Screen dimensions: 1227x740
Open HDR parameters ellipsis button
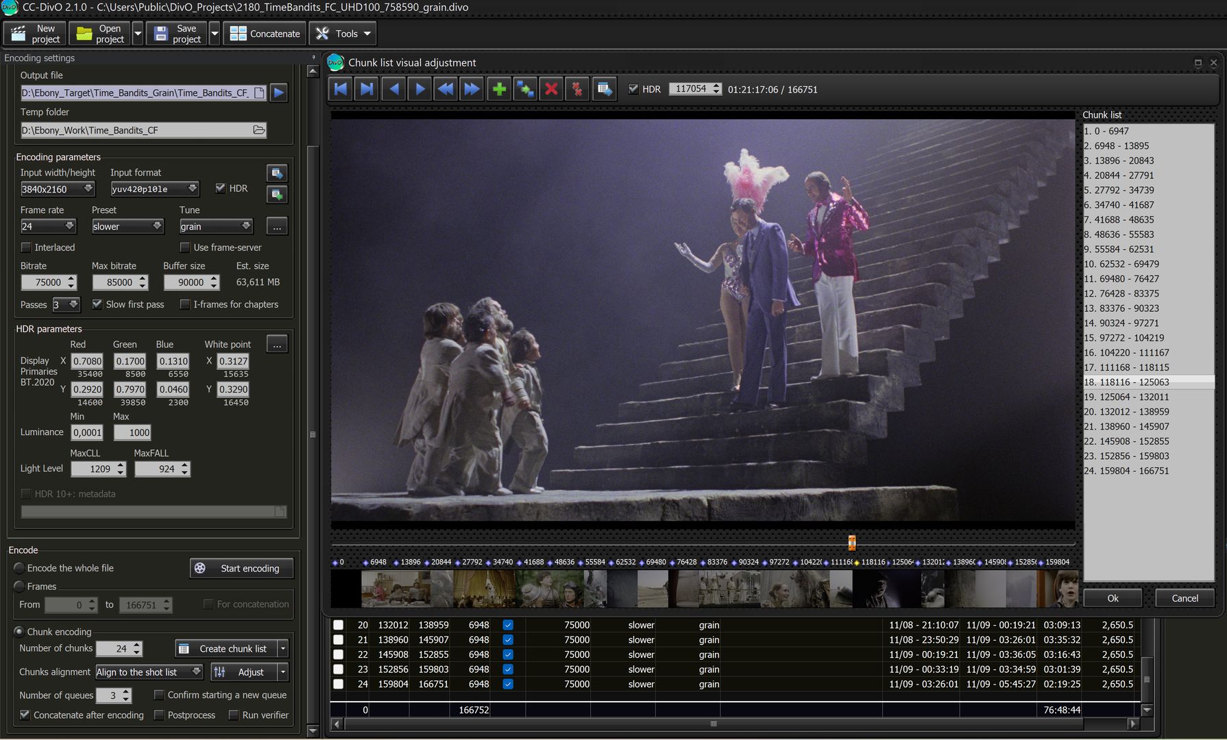[277, 344]
